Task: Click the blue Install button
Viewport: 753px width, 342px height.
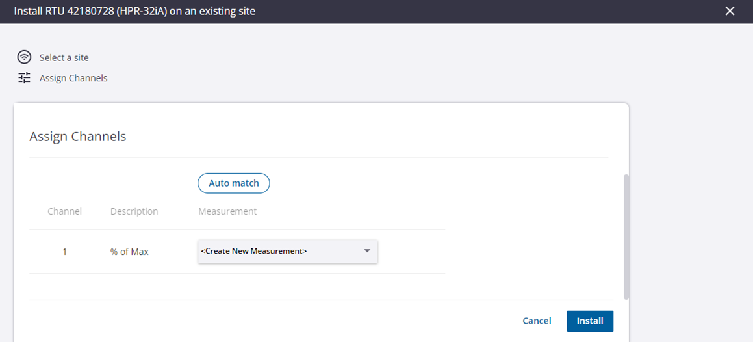Action: click(589, 321)
